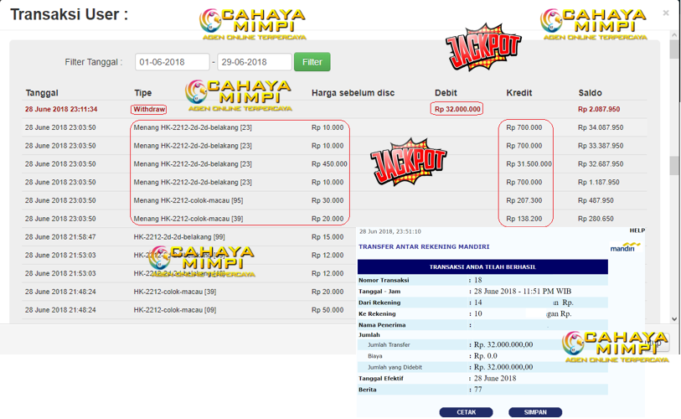Select the circled Withdraw transaction type
The image size is (681, 419).
coord(148,110)
